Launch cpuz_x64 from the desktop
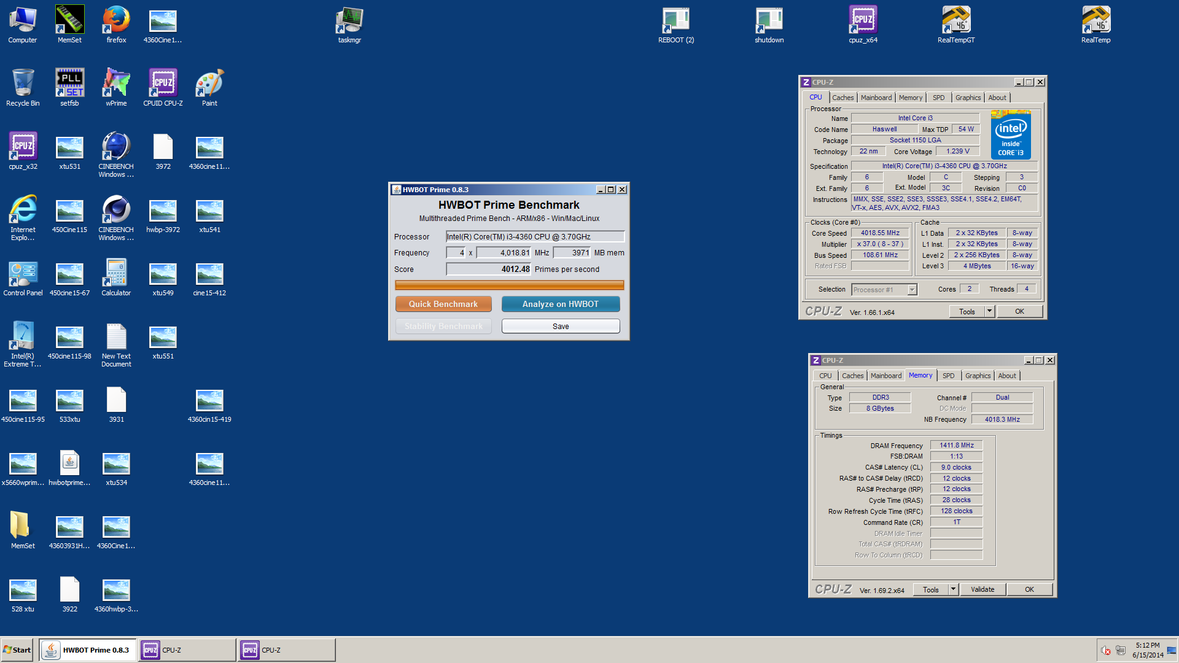 (x=863, y=25)
